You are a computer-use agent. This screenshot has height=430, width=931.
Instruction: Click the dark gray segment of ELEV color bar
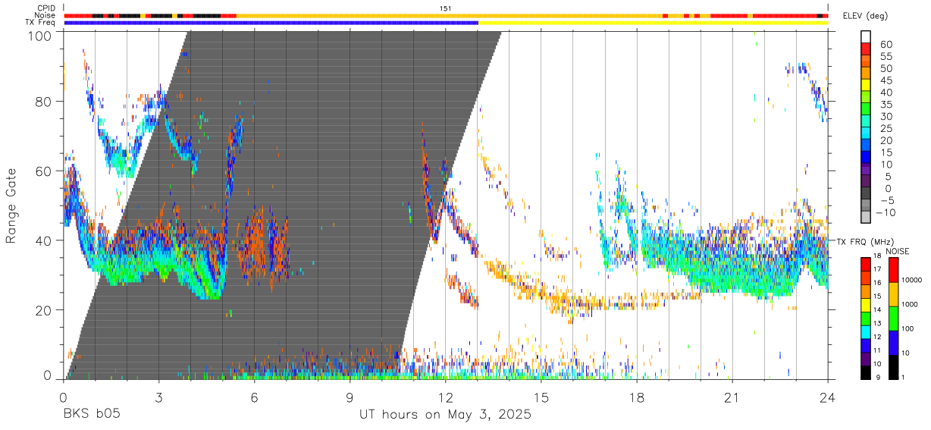(866, 192)
